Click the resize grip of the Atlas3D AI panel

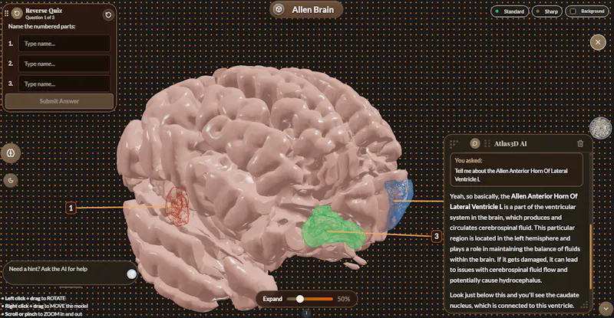[x=584, y=305]
